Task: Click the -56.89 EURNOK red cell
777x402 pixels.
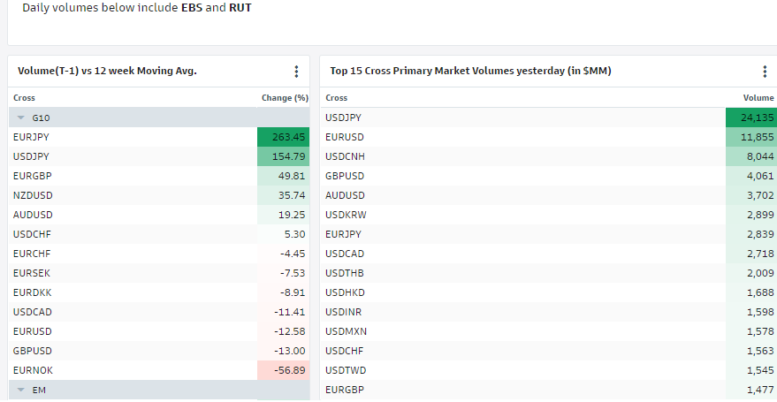Action: tap(284, 370)
